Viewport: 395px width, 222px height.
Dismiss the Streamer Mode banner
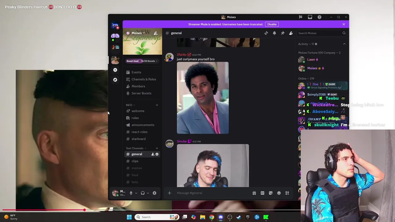click(x=344, y=24)
